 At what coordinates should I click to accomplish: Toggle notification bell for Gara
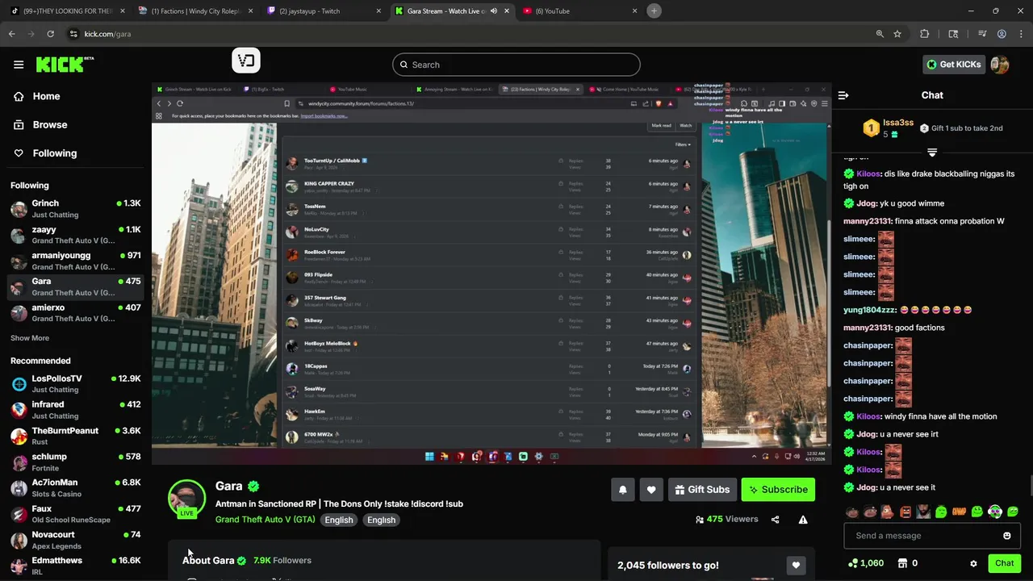click(623, 490)
